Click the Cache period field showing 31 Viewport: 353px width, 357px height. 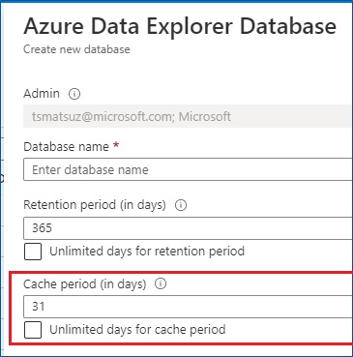pos(188,307)
